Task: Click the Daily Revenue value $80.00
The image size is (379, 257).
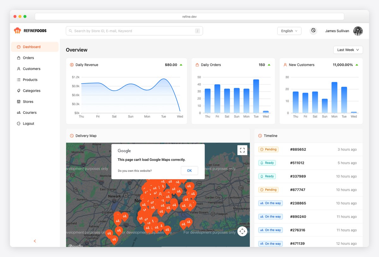Action: 171,65
